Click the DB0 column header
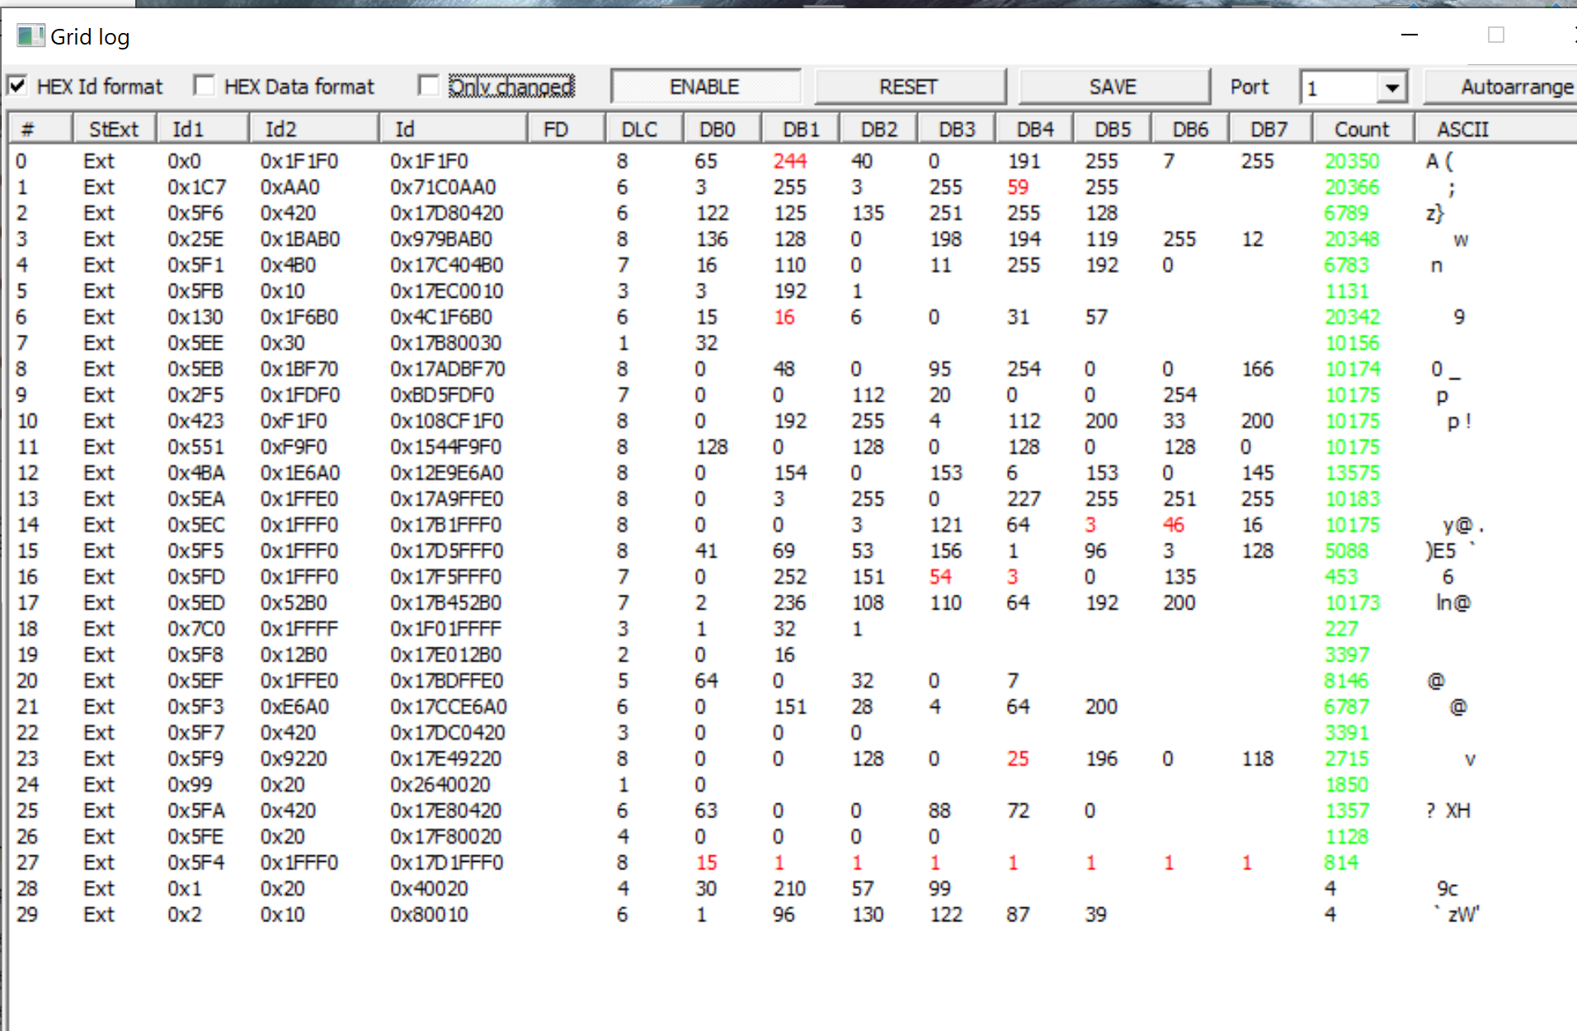 717,129
